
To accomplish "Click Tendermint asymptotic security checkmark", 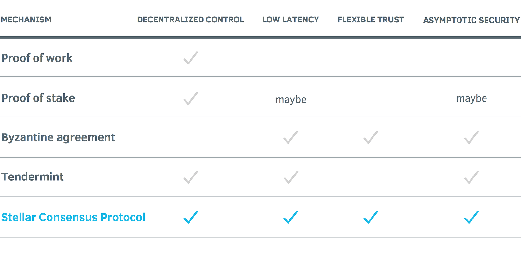I will (471, 177).
